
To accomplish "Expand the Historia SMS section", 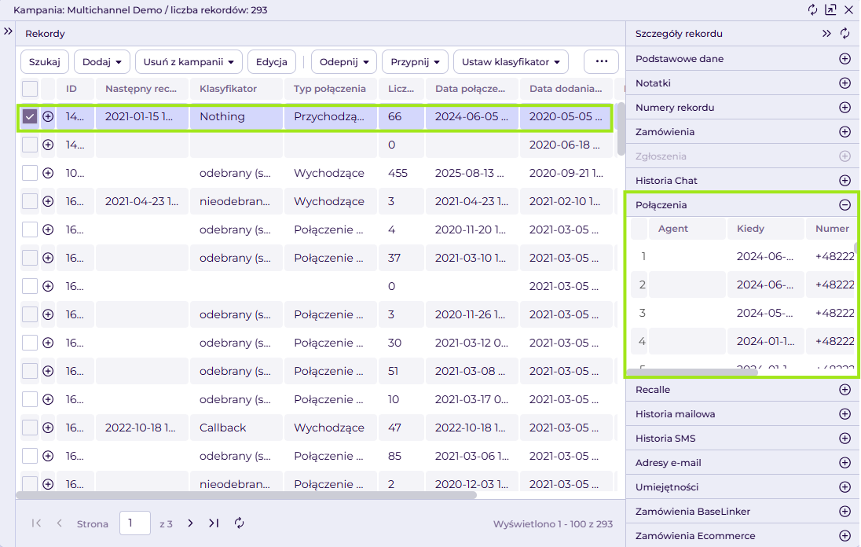I will point(845,439).
